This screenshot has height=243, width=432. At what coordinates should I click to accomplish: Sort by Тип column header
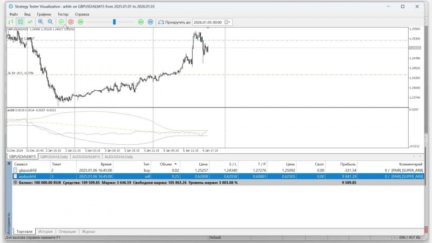(x=132, y=164)
